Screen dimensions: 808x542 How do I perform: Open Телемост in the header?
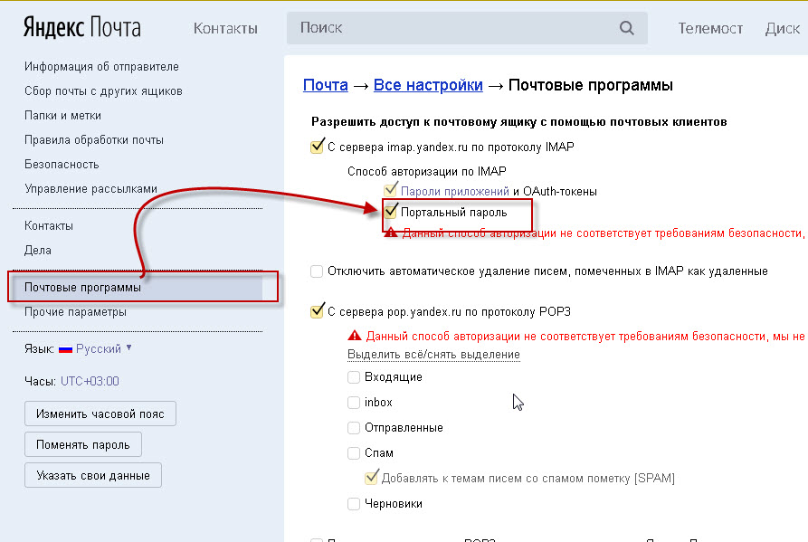[710, 28]
